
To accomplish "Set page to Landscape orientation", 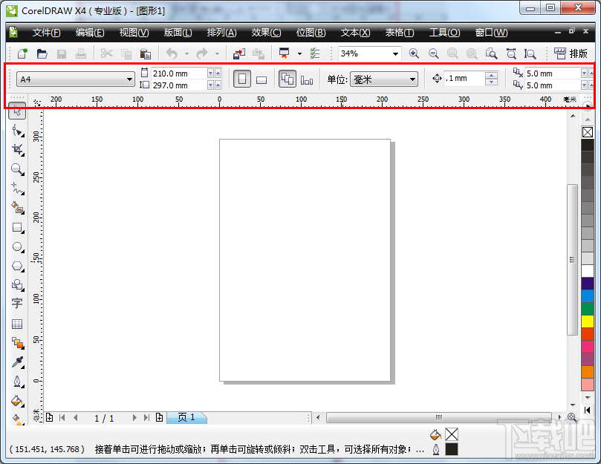I will coord(261,79).
